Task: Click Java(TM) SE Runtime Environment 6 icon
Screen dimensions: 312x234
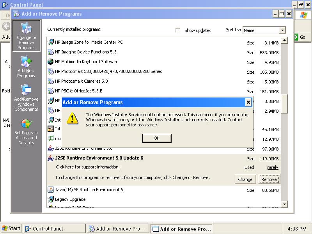Action: point(51,190)
